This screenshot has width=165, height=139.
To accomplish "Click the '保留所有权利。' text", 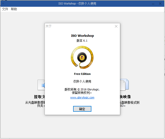I will tap(82, 93).
